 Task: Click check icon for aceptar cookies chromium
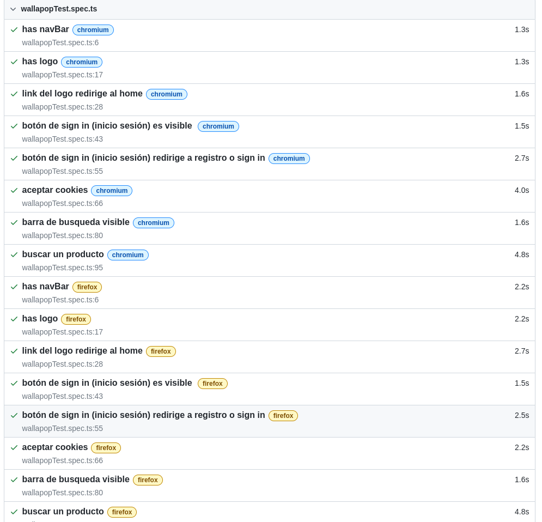click(x=14, y=191)
